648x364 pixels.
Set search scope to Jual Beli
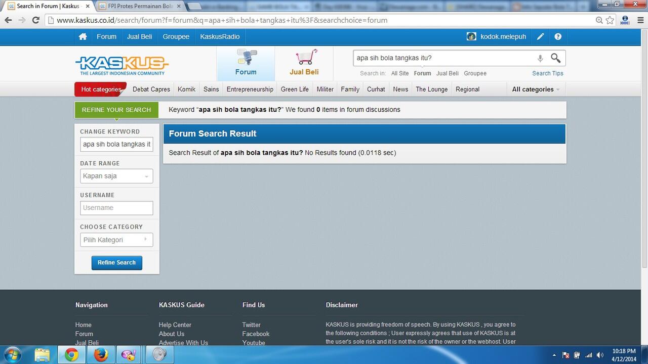pos(447,73)
